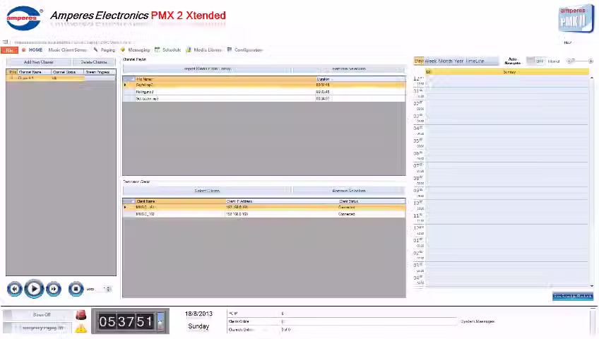
Task: Click the Configuration icon
Action: click(x=229, y=49)
